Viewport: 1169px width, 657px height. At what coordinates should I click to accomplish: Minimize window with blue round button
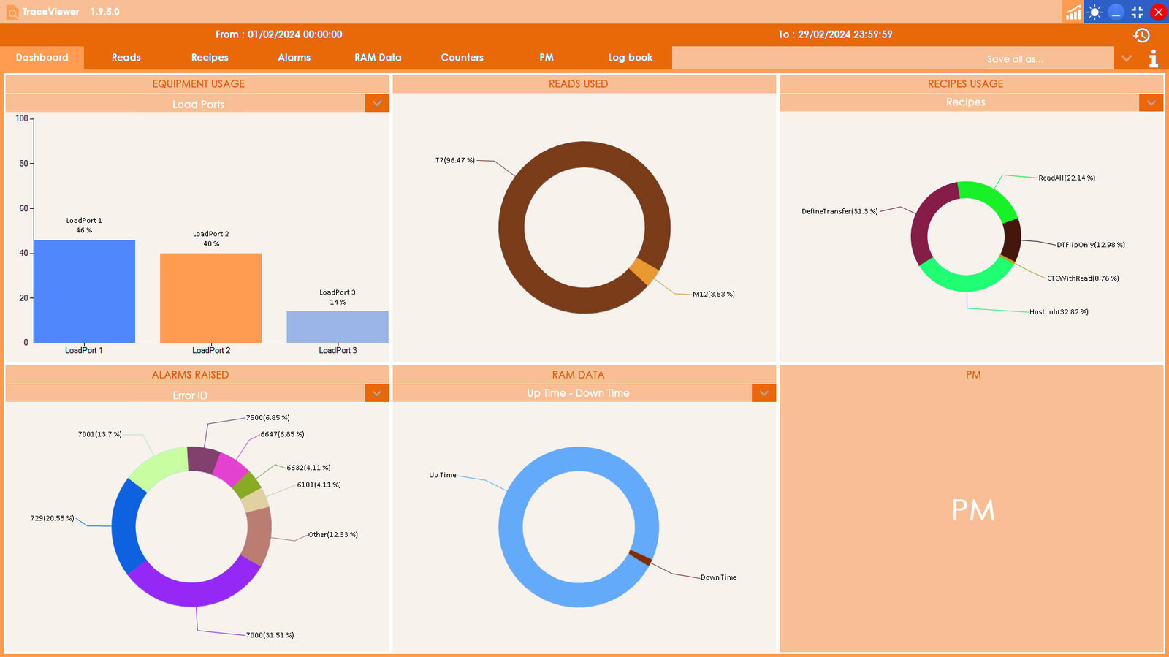click(1116, 12)
